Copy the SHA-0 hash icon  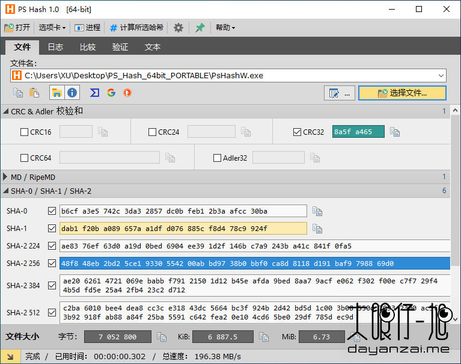pyautogui.click(x=317, y=211)
